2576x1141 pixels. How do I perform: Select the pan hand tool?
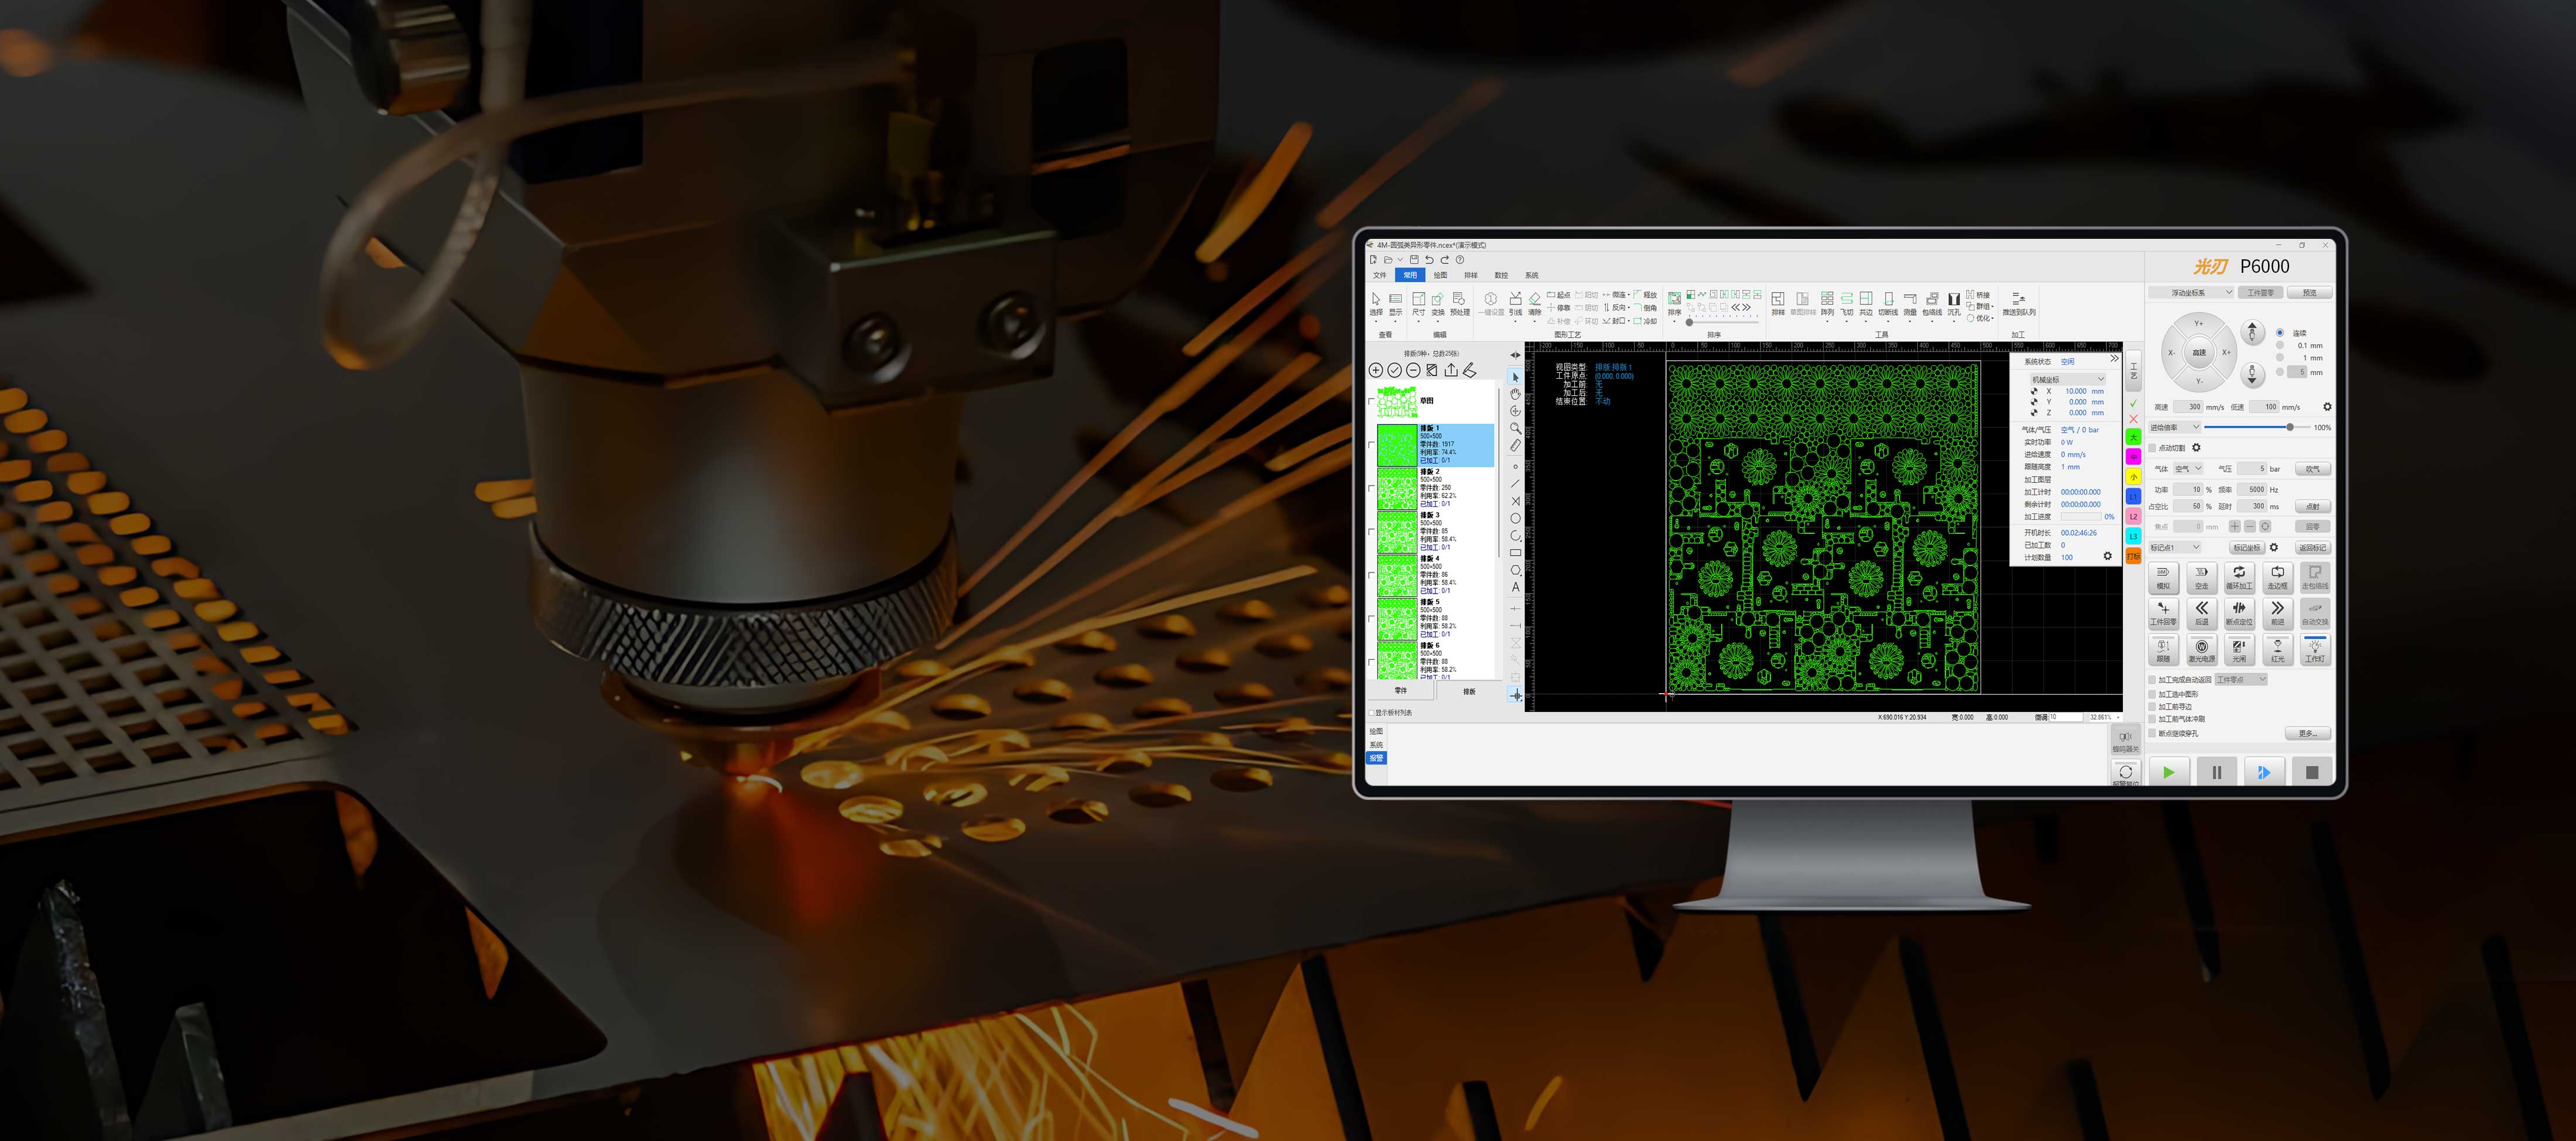pos(1515,394)
